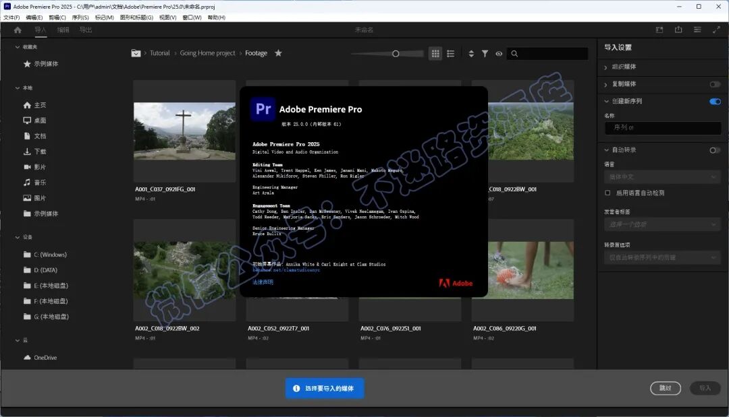The width and height of the screenshot is (729, 417).
Task: Open the behance.net/clamstudiosnyc link
Action: [286, 270]
